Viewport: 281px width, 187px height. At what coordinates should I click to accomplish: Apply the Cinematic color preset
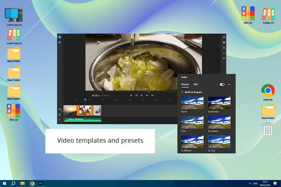[x=219, y=103]
